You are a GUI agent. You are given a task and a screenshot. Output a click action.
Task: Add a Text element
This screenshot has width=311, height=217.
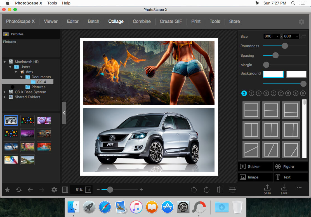point(290,177)
